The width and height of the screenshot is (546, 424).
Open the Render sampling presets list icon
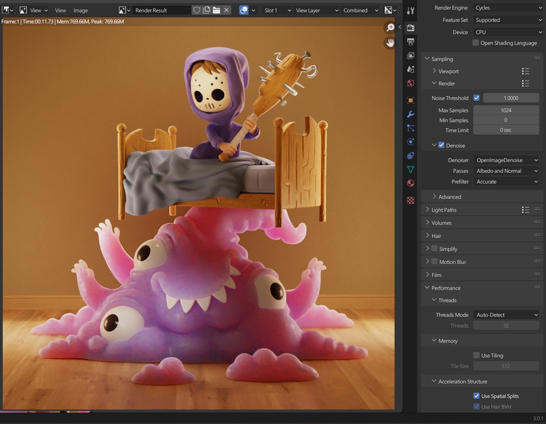[x=525, y=83]
